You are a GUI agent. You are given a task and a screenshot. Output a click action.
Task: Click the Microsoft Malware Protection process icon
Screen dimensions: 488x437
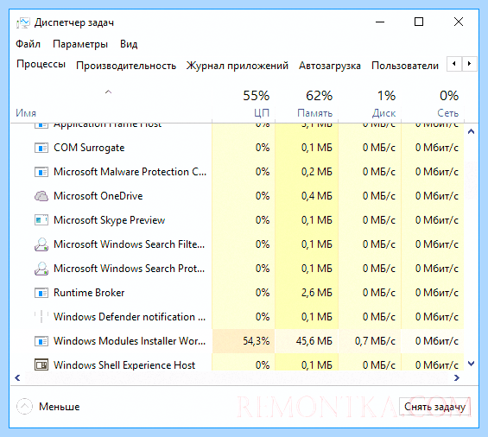point(41,172)
